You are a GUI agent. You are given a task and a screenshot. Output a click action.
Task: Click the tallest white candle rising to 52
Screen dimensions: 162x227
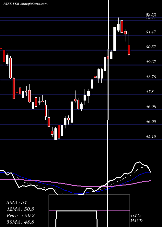tap(115, 39)
